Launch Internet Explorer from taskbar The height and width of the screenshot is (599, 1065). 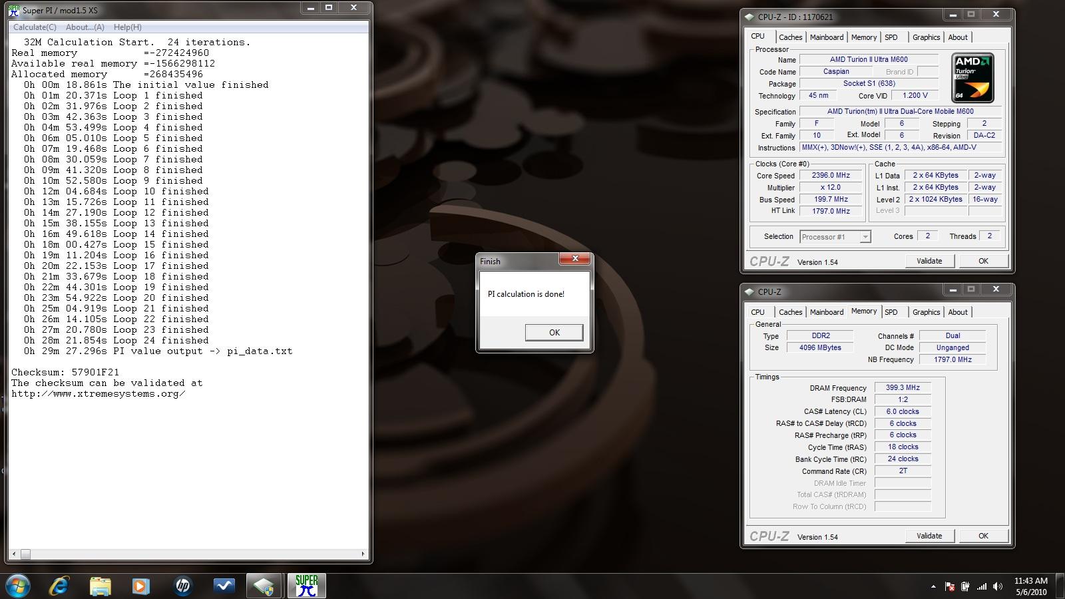pos(59,586)
